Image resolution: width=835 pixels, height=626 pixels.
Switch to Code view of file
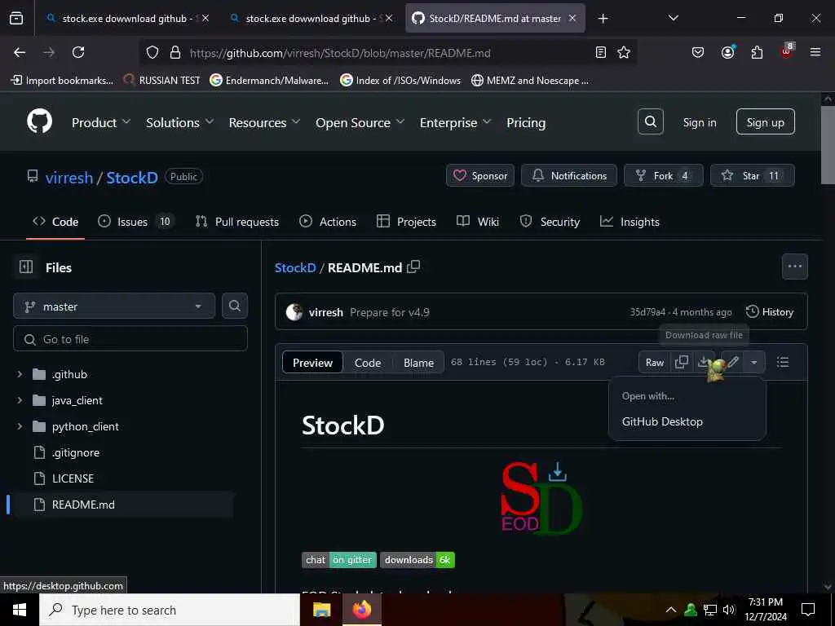pos(368,363)
